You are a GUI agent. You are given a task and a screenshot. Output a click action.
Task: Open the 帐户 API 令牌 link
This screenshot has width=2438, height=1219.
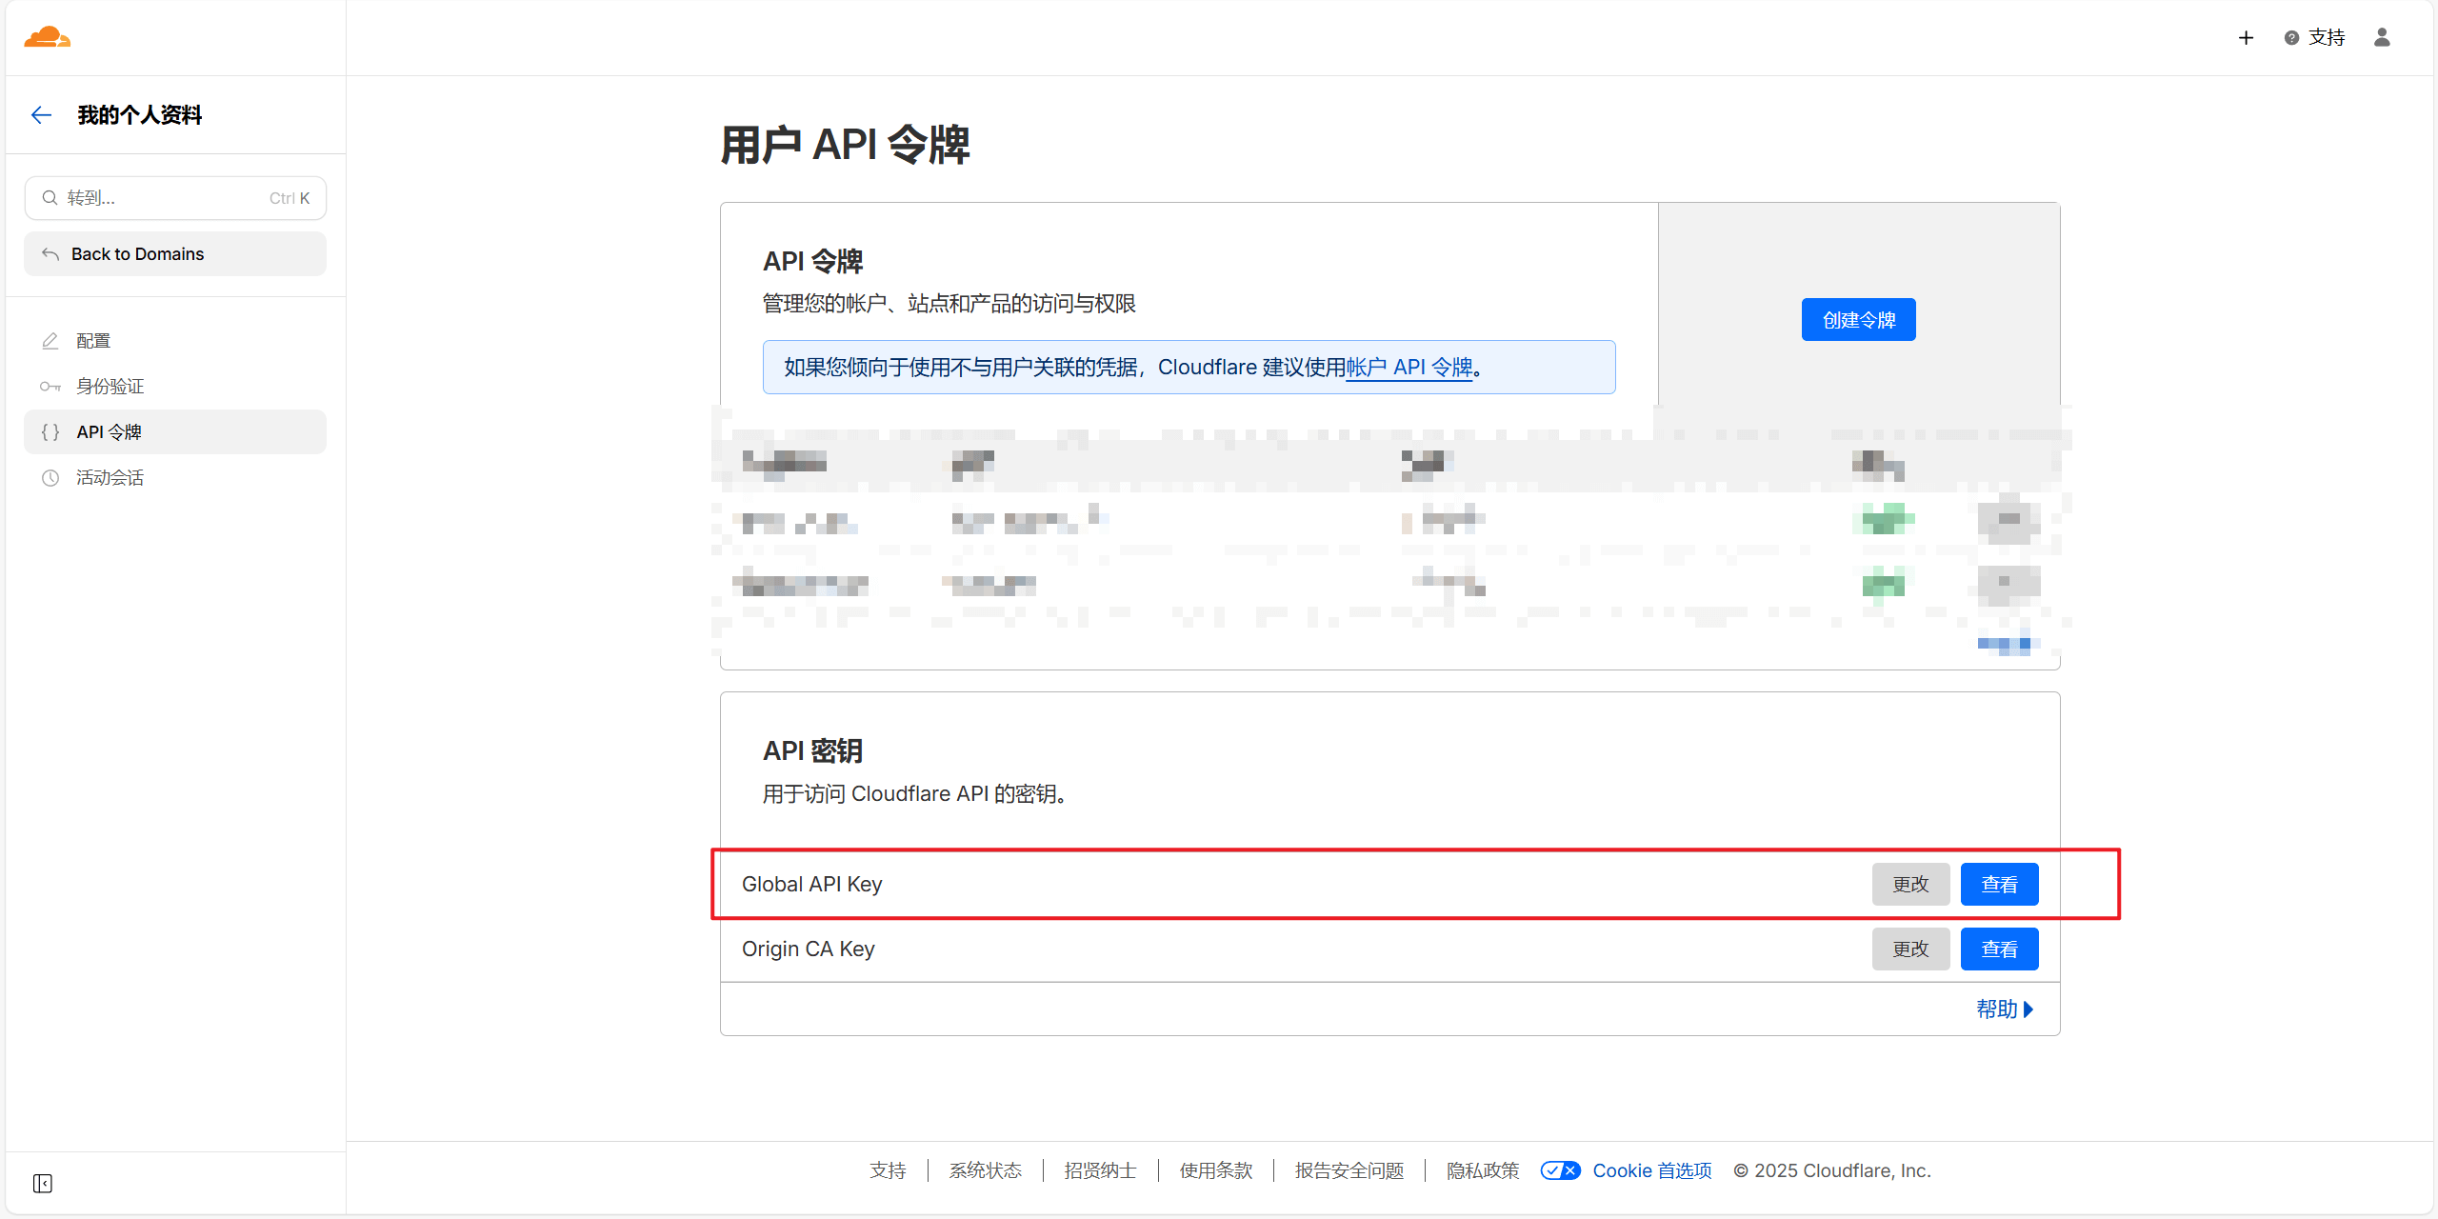tap(1409, 368)
